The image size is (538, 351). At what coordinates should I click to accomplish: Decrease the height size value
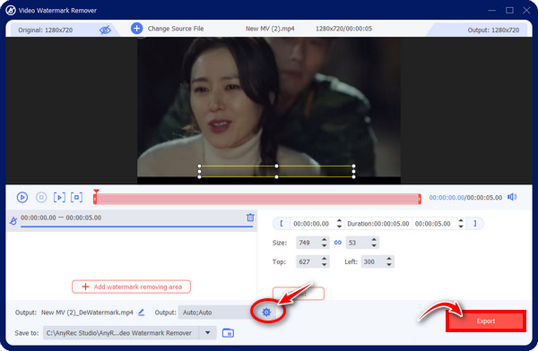point(374,245)
